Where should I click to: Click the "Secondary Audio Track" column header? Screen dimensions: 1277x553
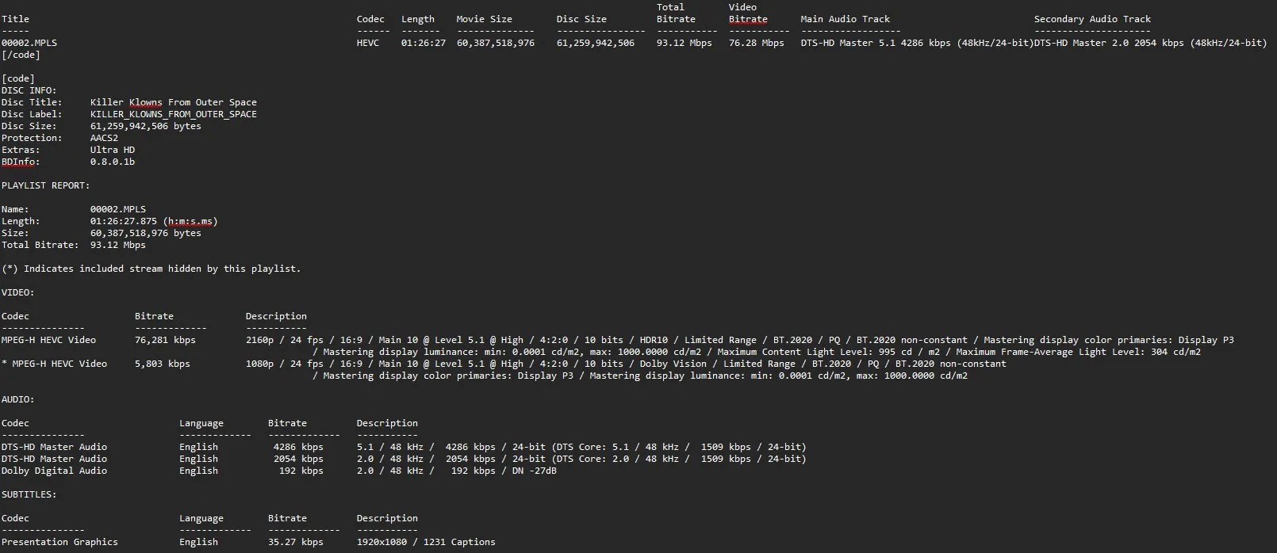1092,19
